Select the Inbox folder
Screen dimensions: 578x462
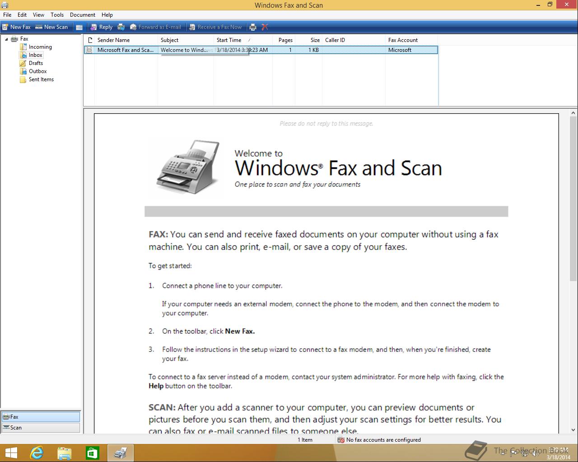(36, 55)
